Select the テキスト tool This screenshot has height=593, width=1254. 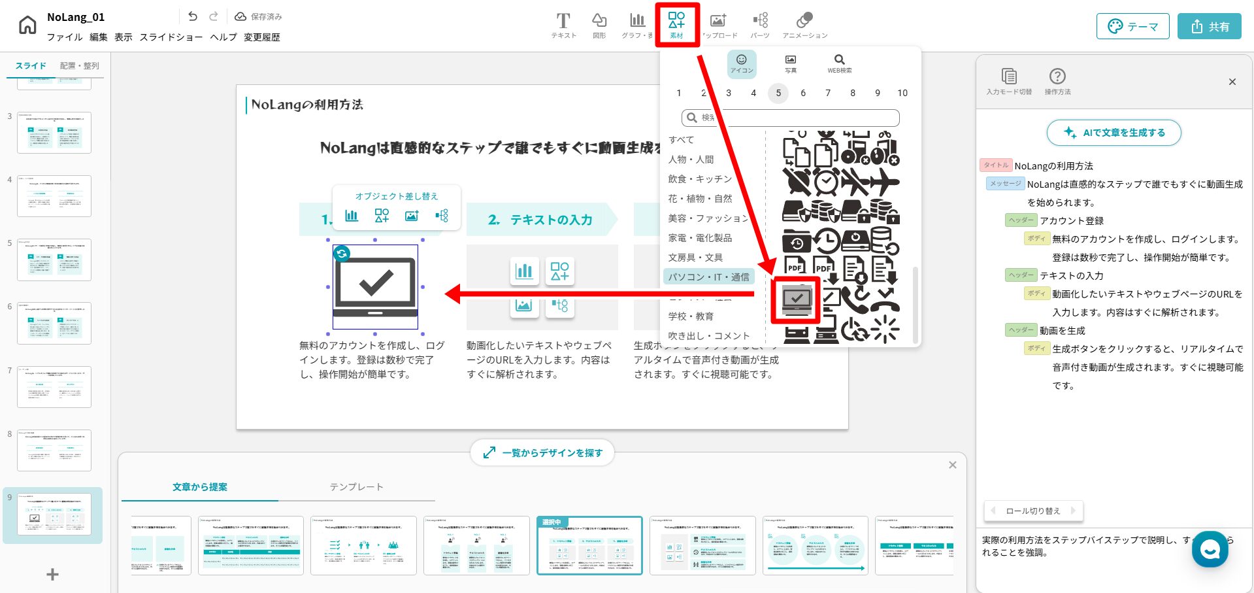coord(563,25)
